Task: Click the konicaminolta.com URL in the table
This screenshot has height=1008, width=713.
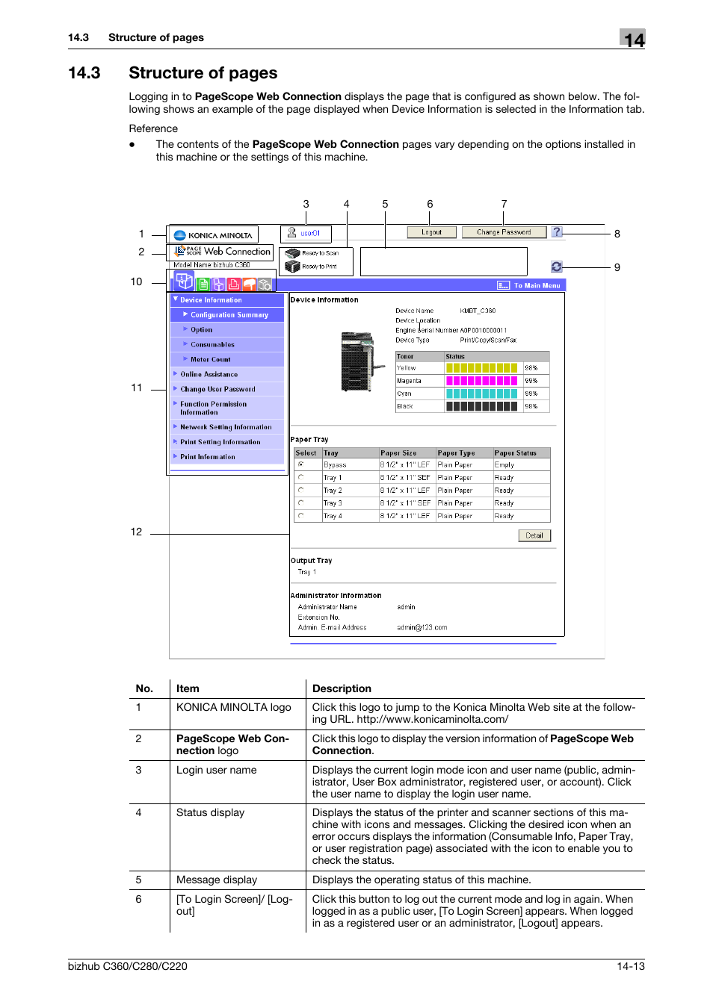Action: 433,719
